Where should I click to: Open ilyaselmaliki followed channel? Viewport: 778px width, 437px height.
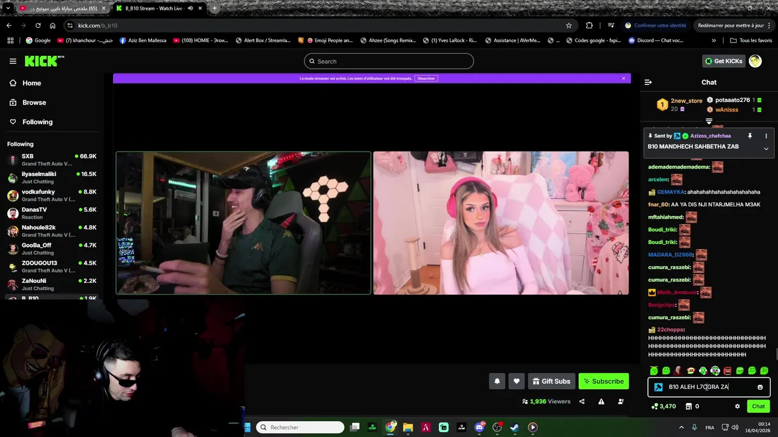click(52, 178)
